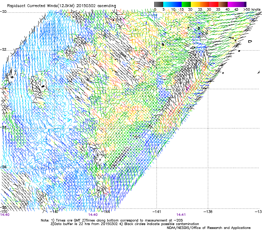Click the -24 latitude axis label
This screenshot has height=230, width=262.
(x=3, y=88)
